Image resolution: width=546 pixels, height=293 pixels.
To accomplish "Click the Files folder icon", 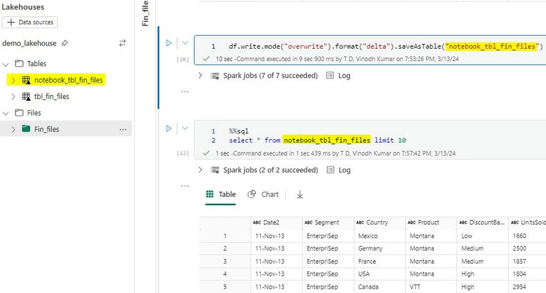I will 19,113.
